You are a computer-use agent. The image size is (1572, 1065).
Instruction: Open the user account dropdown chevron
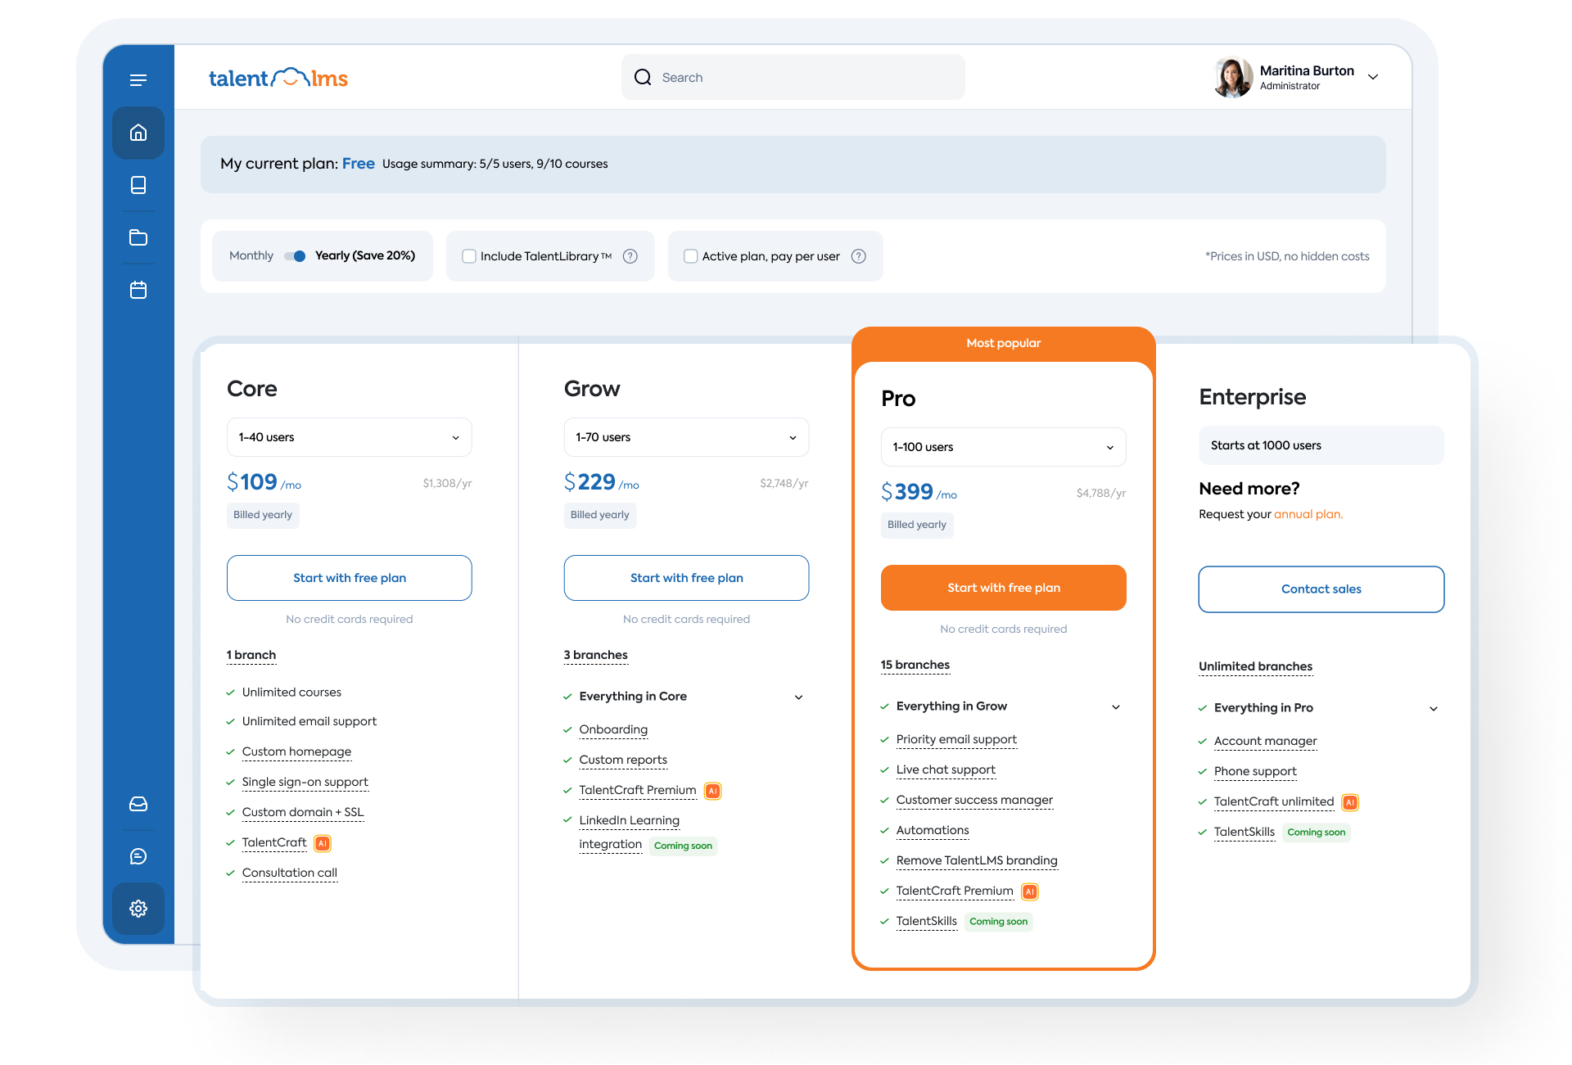point(1373,77)
